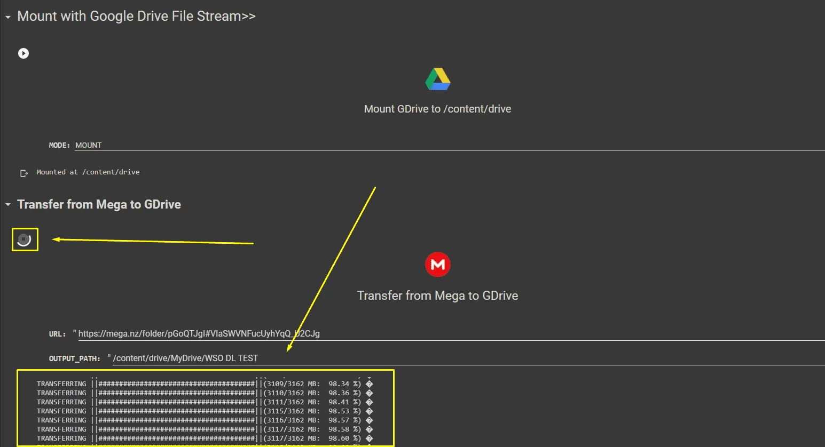Click the OUTPUT_PATH: label

click(75, 358)
